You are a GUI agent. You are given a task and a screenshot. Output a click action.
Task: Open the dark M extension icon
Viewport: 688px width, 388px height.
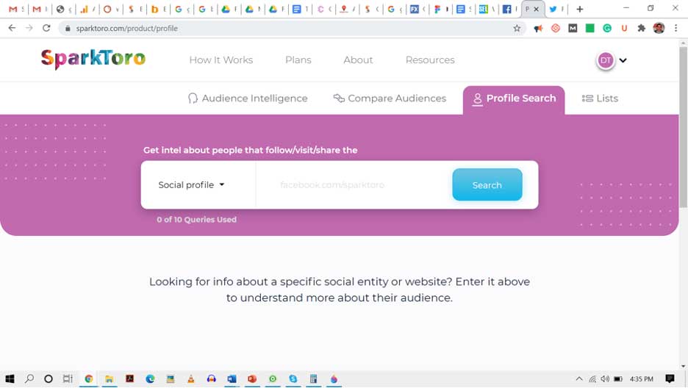click(x=573, y=29)
